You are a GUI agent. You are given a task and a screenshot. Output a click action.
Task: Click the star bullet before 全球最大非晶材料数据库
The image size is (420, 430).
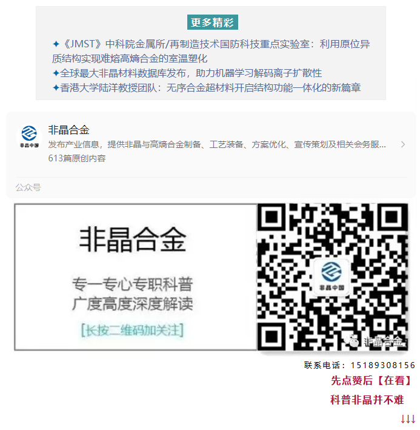click(x=56, y=73)
